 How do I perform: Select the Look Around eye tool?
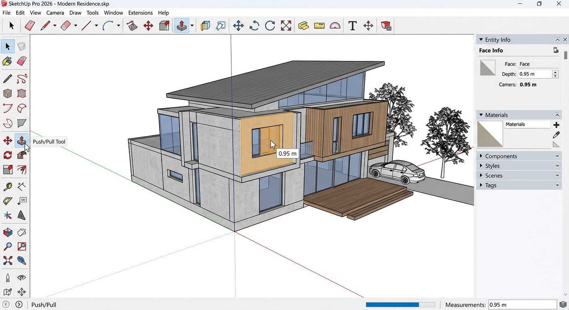coord(22,278)
